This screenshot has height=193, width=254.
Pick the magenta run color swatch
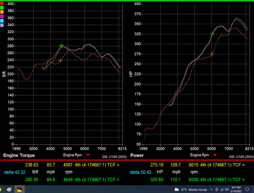coord(2,16)
